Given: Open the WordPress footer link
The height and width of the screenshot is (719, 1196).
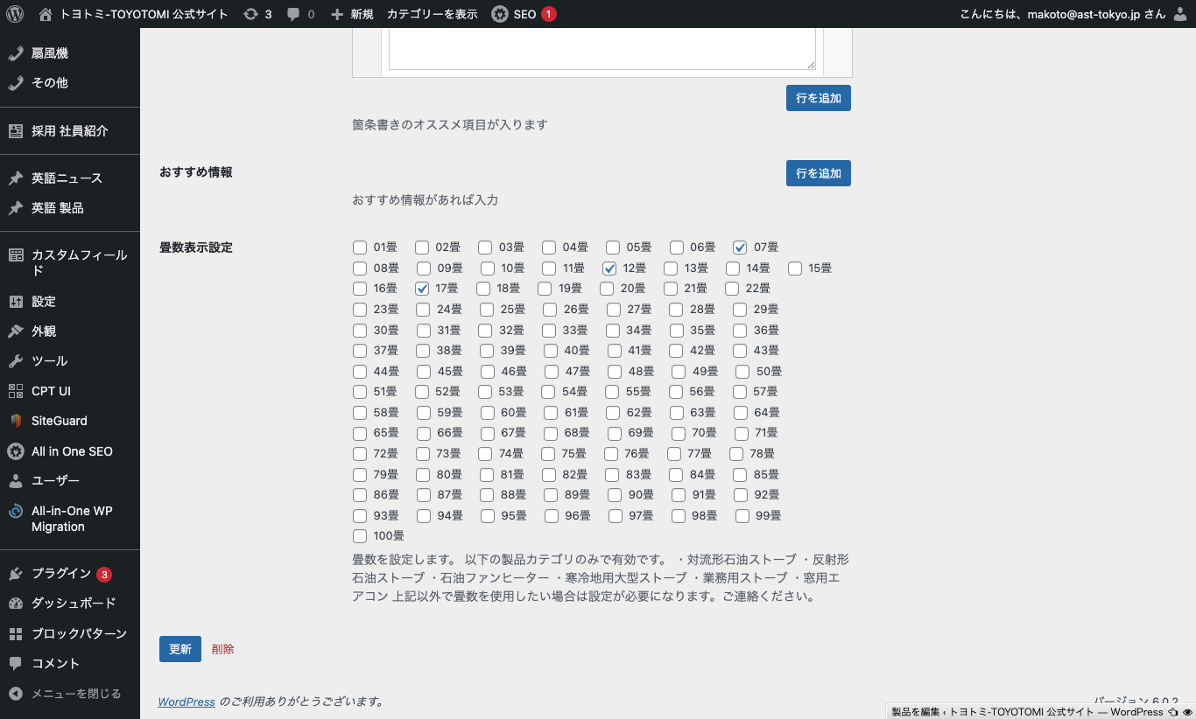Looking at the screenshot, I should click(x=186, y=702).
